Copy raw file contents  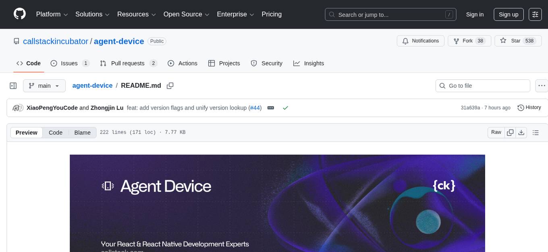pyautogui.click(x=510, y=132)
